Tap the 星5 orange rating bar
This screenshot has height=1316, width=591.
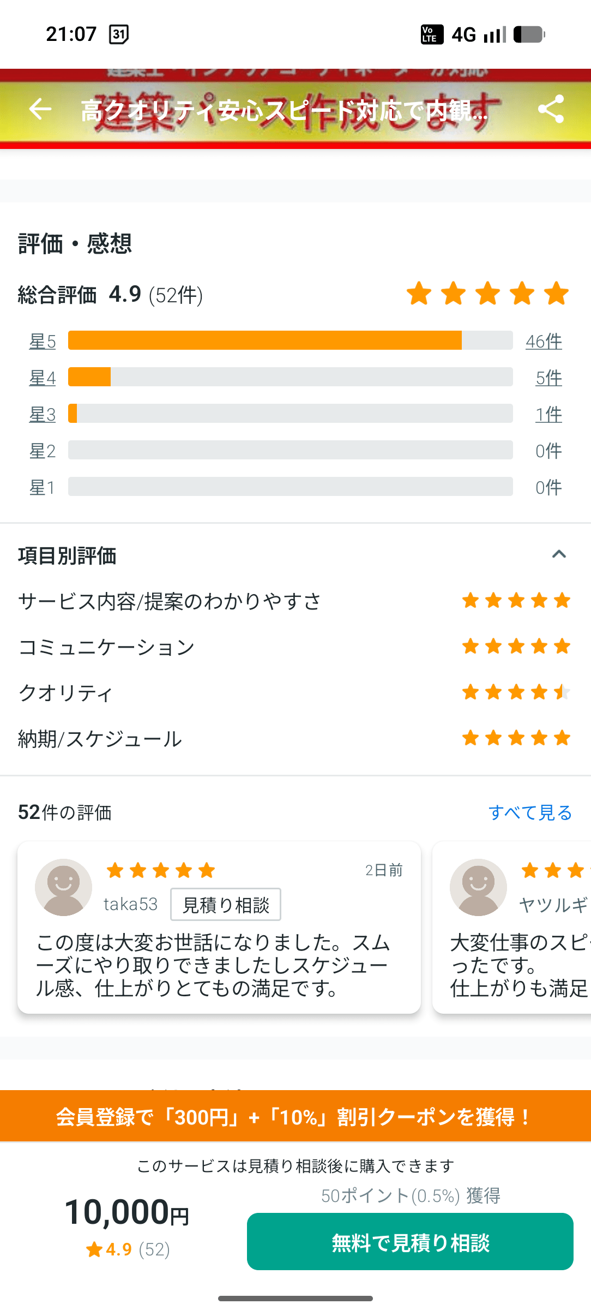pyautogui.click(x=265, y=340)
